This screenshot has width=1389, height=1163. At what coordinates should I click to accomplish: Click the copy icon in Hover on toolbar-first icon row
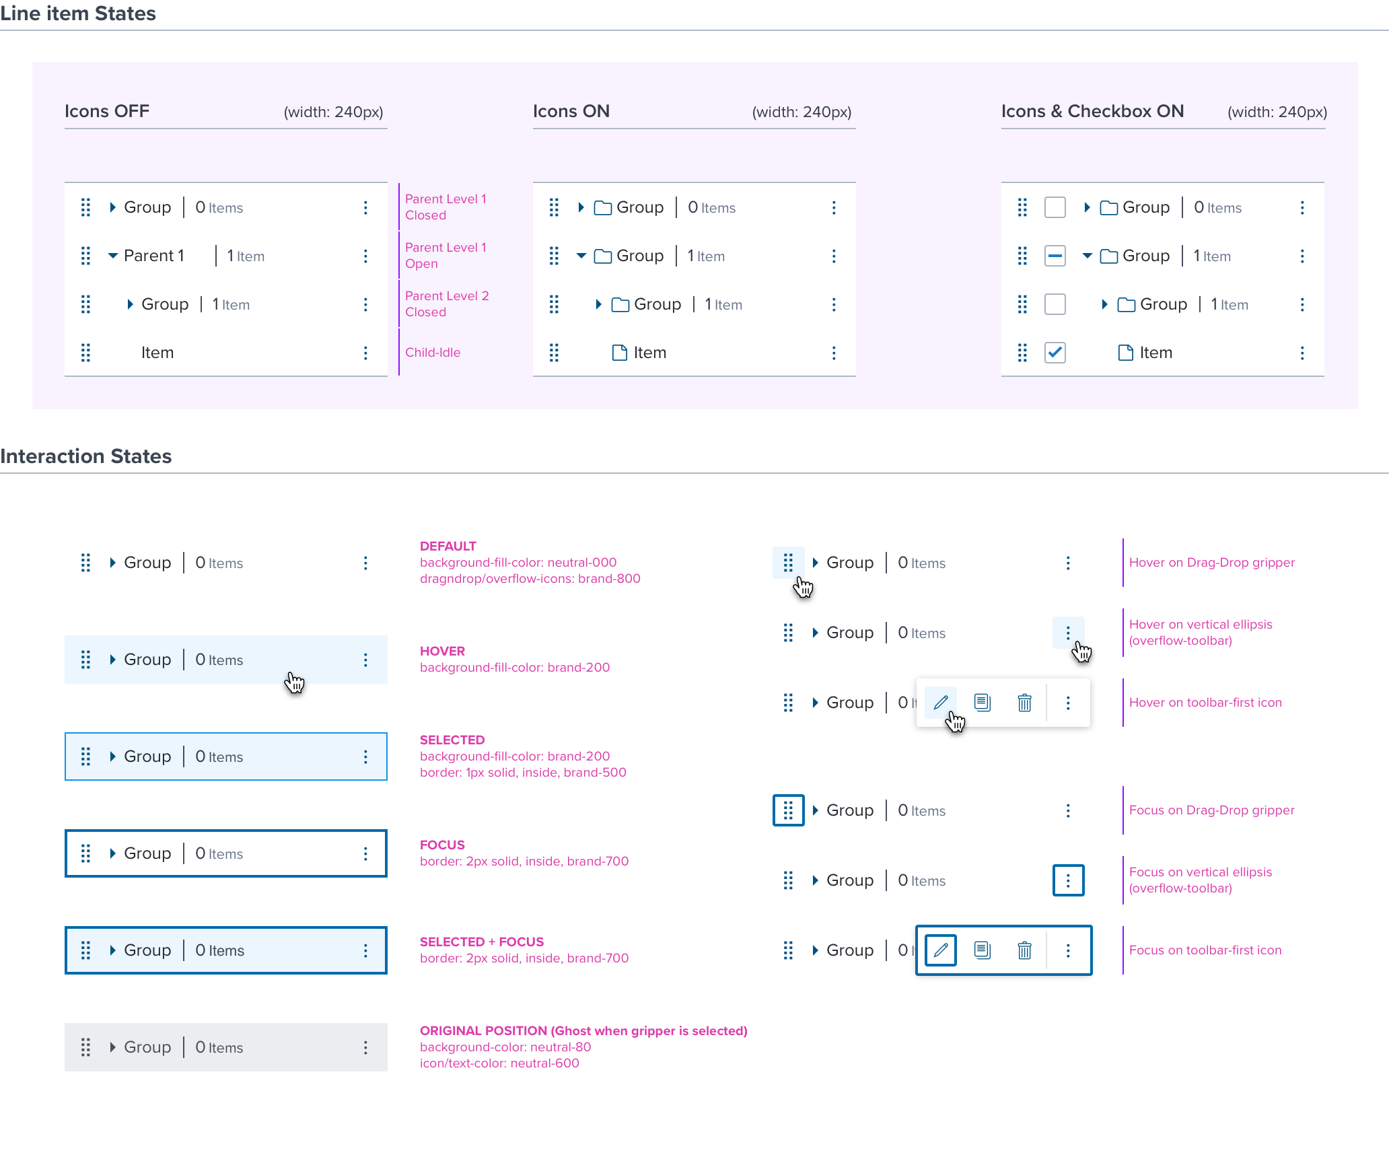tap(983, 703)
